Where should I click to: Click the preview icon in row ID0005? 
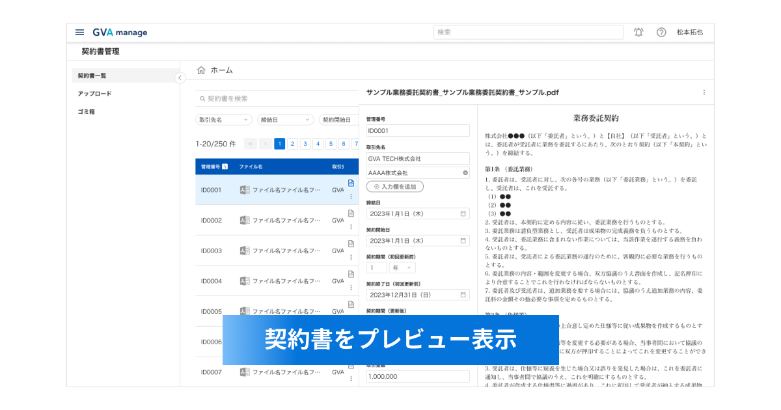(x=351, y=304)
